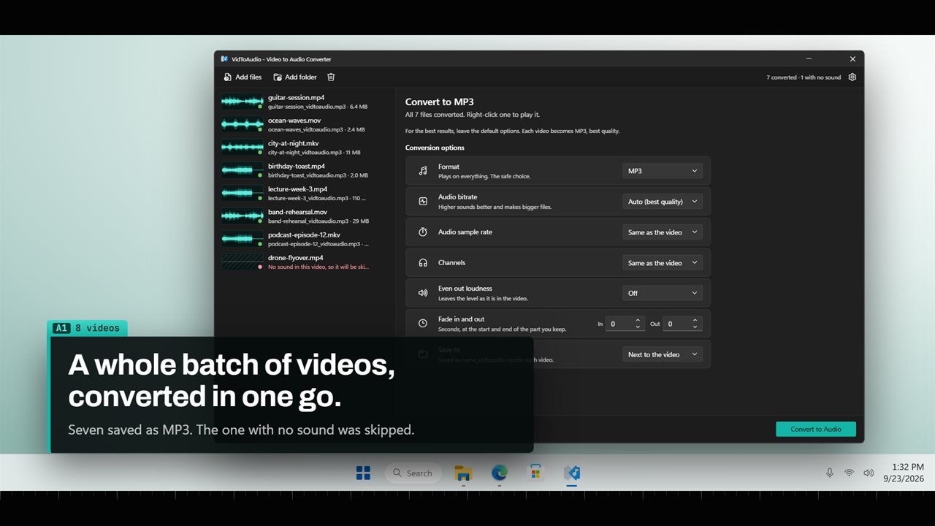Click the Fade in and out clock icon
Screen dimensions: 935x526
[423, 324]
